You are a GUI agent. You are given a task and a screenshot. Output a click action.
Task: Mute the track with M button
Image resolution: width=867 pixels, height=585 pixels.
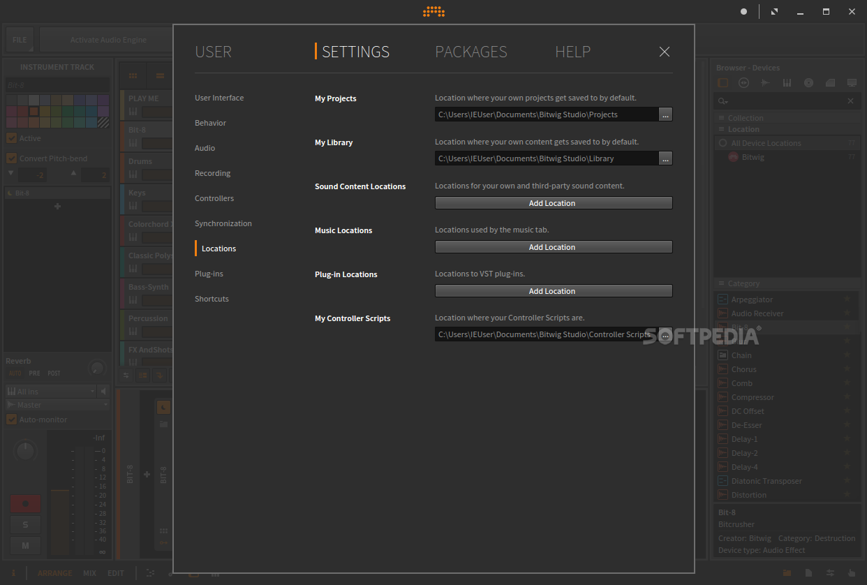pyautogui.click(x=25, y=545)
